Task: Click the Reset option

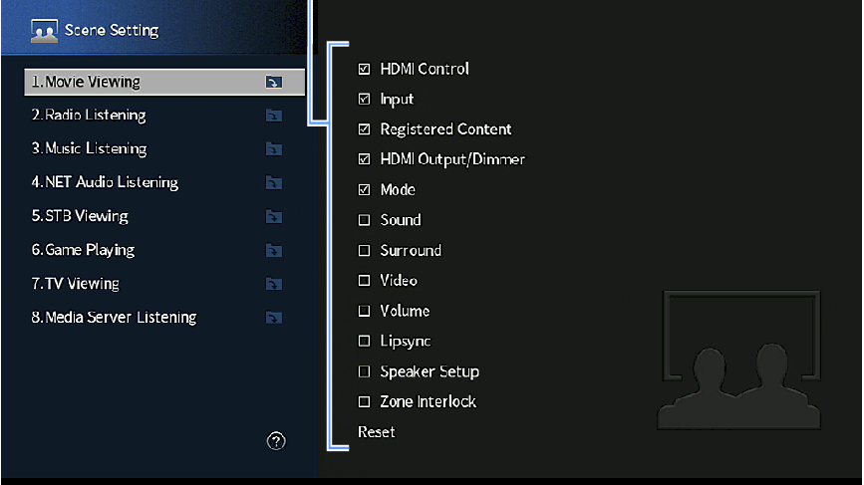Action: click(377, 432)
